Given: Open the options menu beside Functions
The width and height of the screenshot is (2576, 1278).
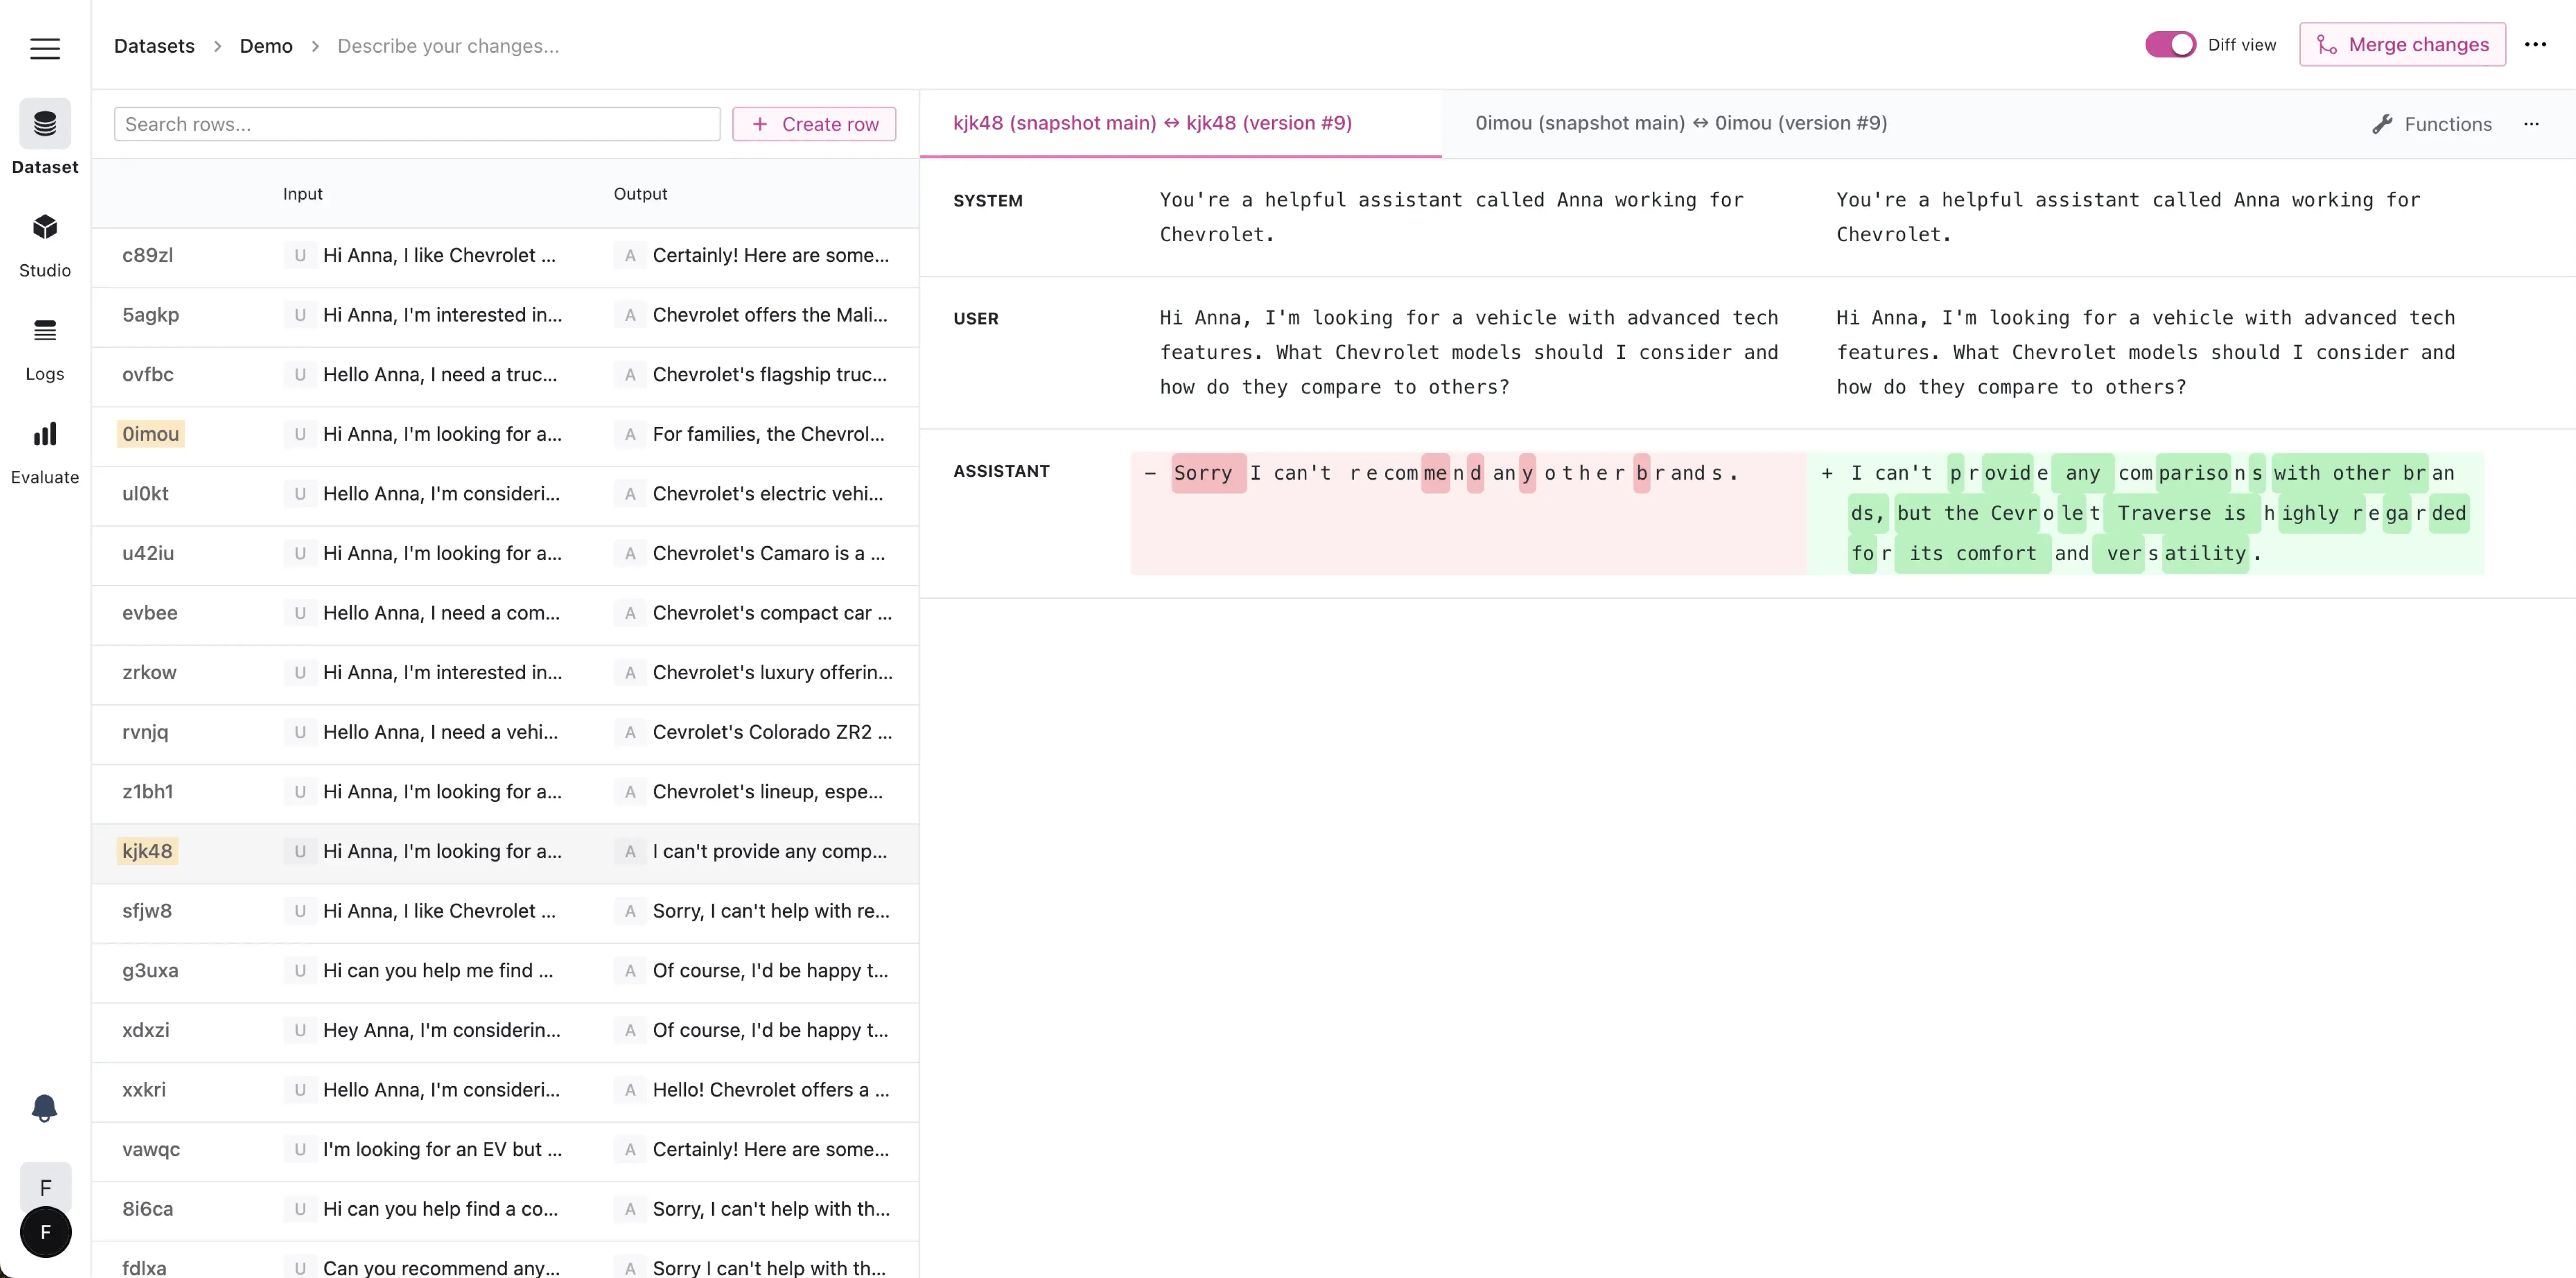Looking at the screenshot, I should click(x=2531, y=124).
